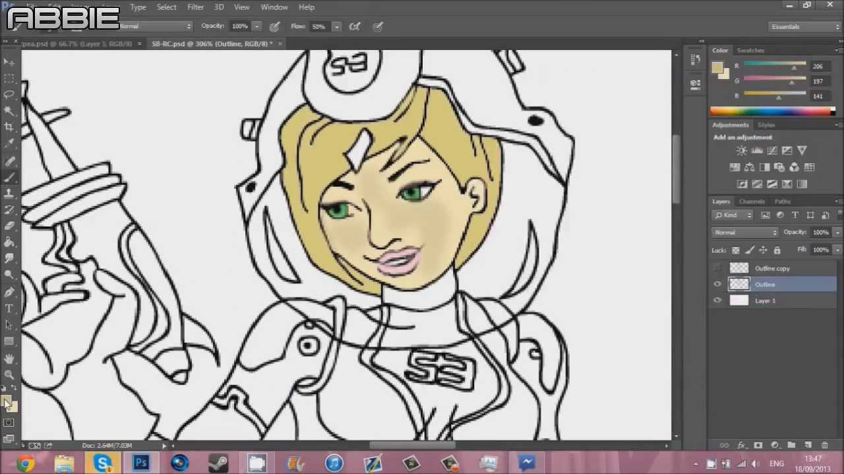844x474 pixels.
Task: Select the Hand tool
Action: click(9, 359)
